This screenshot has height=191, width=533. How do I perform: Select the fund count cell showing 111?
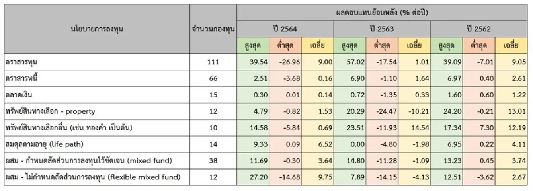click(213, 62)
